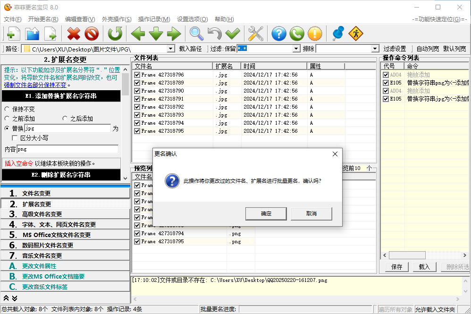This screenshot has width=471, height=314.
Task: Cancel the dialog with 取消 button
Action: 311,213
